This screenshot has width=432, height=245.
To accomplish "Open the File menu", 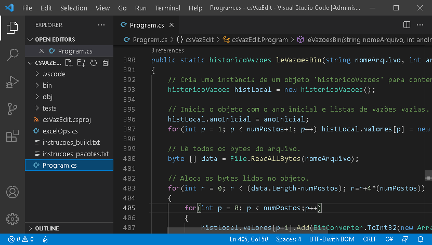I will pyautogui.click(x=27, y=8).
